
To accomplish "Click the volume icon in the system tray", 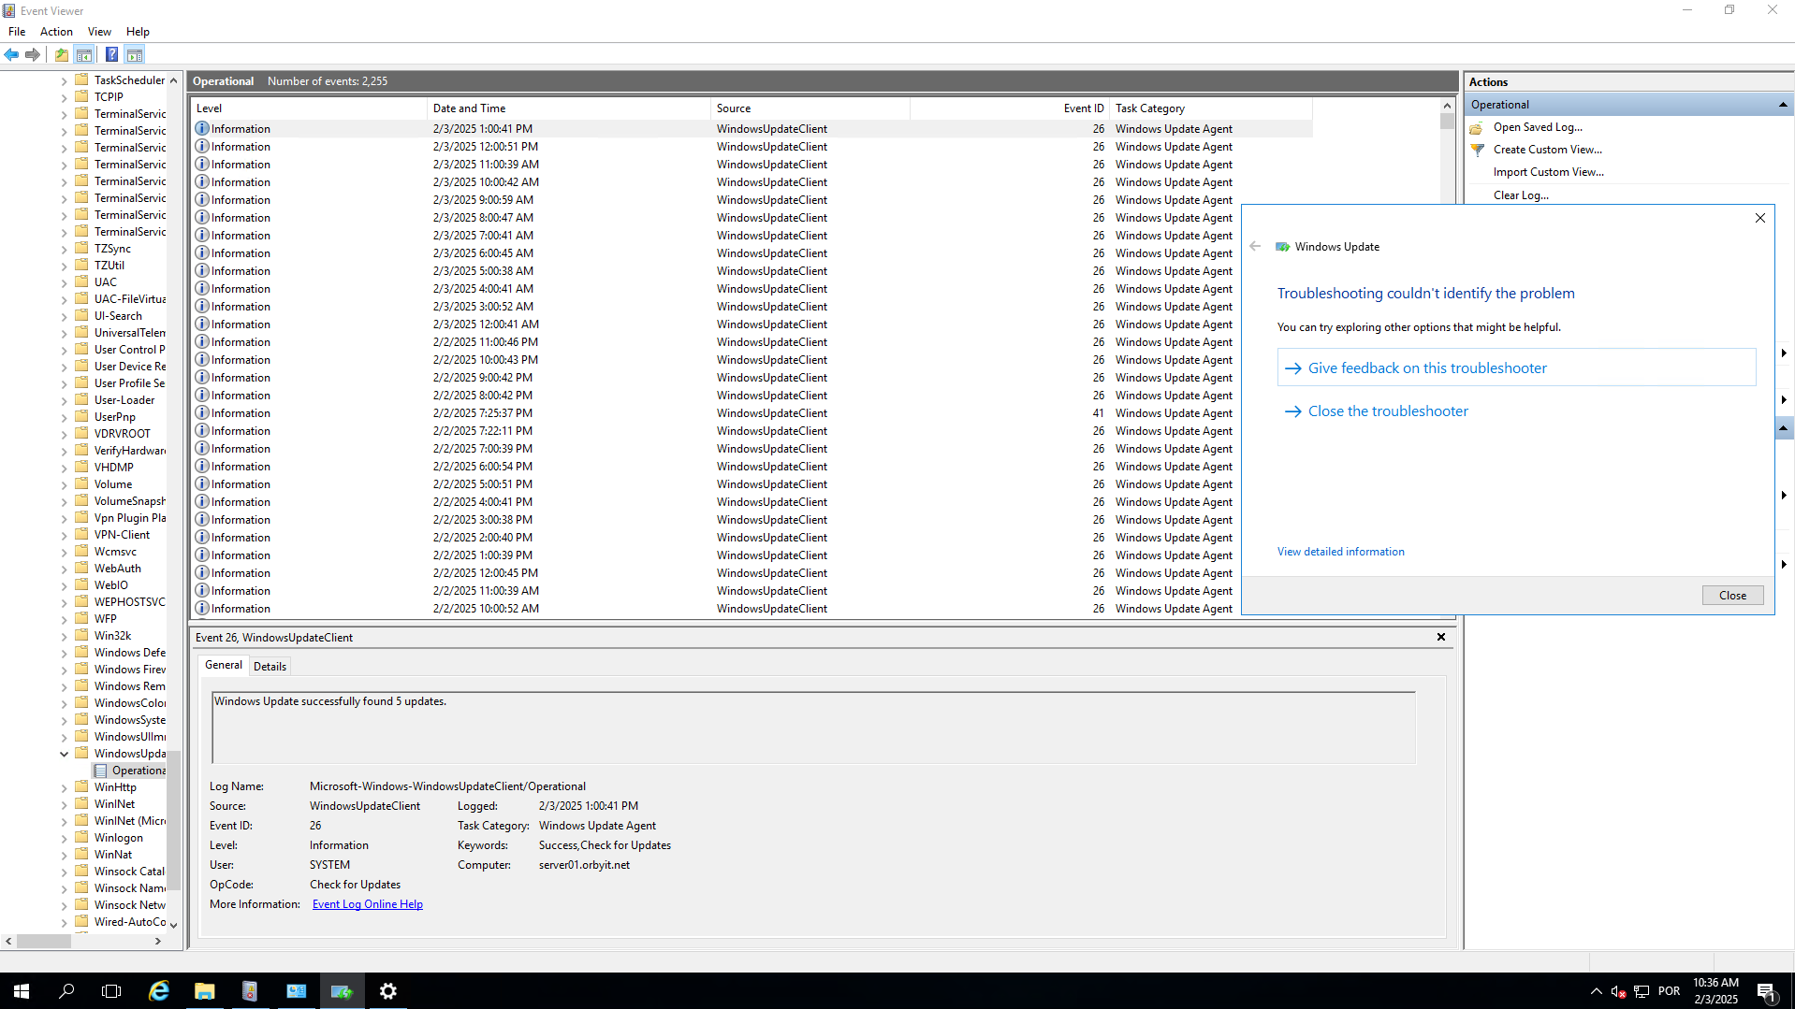I will pyautogui.click(x=1618, y=991).
